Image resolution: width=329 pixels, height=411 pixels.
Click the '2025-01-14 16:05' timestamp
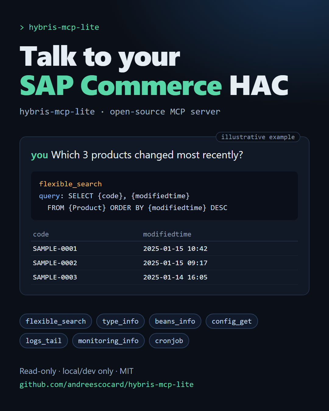(175, 277)
